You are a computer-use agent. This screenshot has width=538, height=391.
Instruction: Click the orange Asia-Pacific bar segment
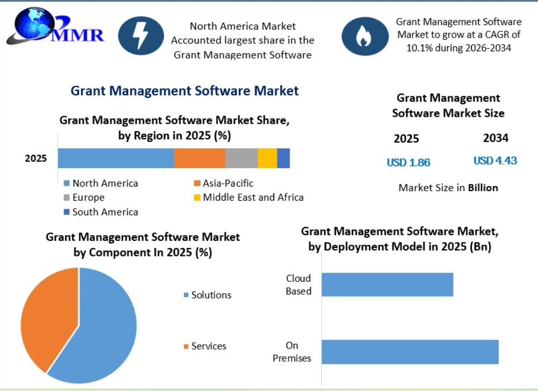click(200, 158)
